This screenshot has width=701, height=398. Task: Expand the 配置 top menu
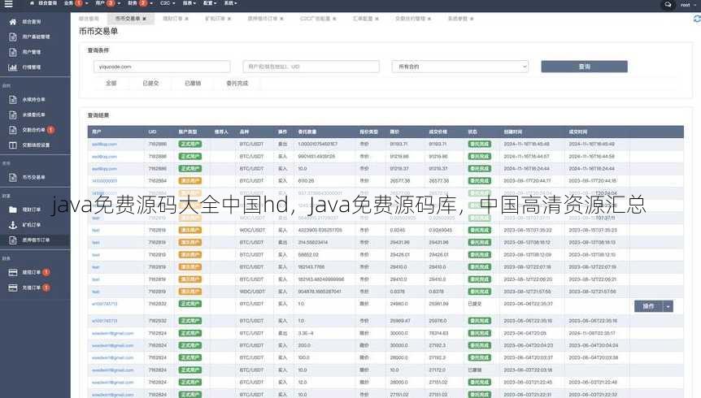pos(210,3)
